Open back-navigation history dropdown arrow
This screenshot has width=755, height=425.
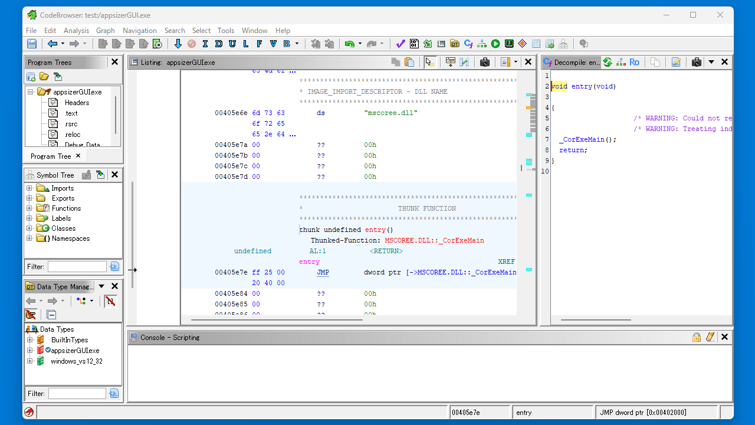tap(63, 44)
